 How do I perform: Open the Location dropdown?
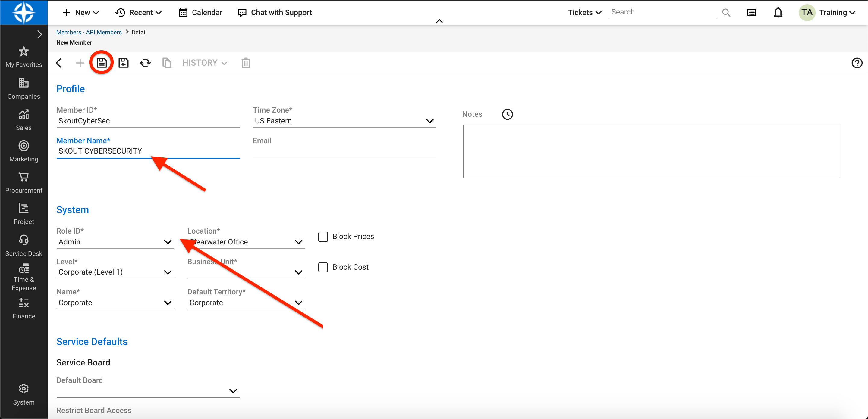[246, 242]
